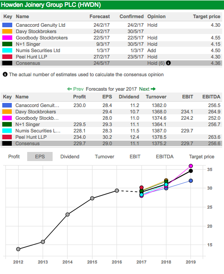Click Davy Stockbrokers orange key swatch in opinion table
This screenshot has width=224, height=274.
(x=7, y=31)
